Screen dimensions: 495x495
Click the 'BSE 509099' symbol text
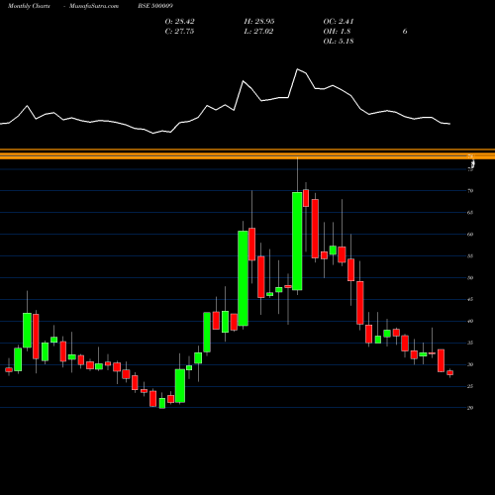click(155, 6)
